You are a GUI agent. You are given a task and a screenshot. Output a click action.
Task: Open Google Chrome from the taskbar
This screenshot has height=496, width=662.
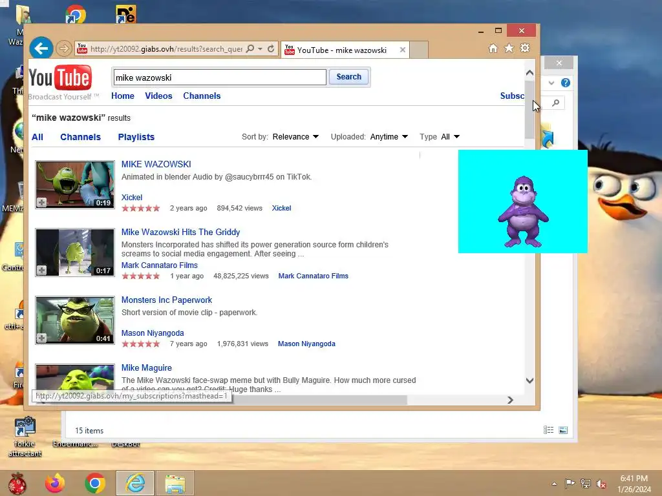(95, 483)
